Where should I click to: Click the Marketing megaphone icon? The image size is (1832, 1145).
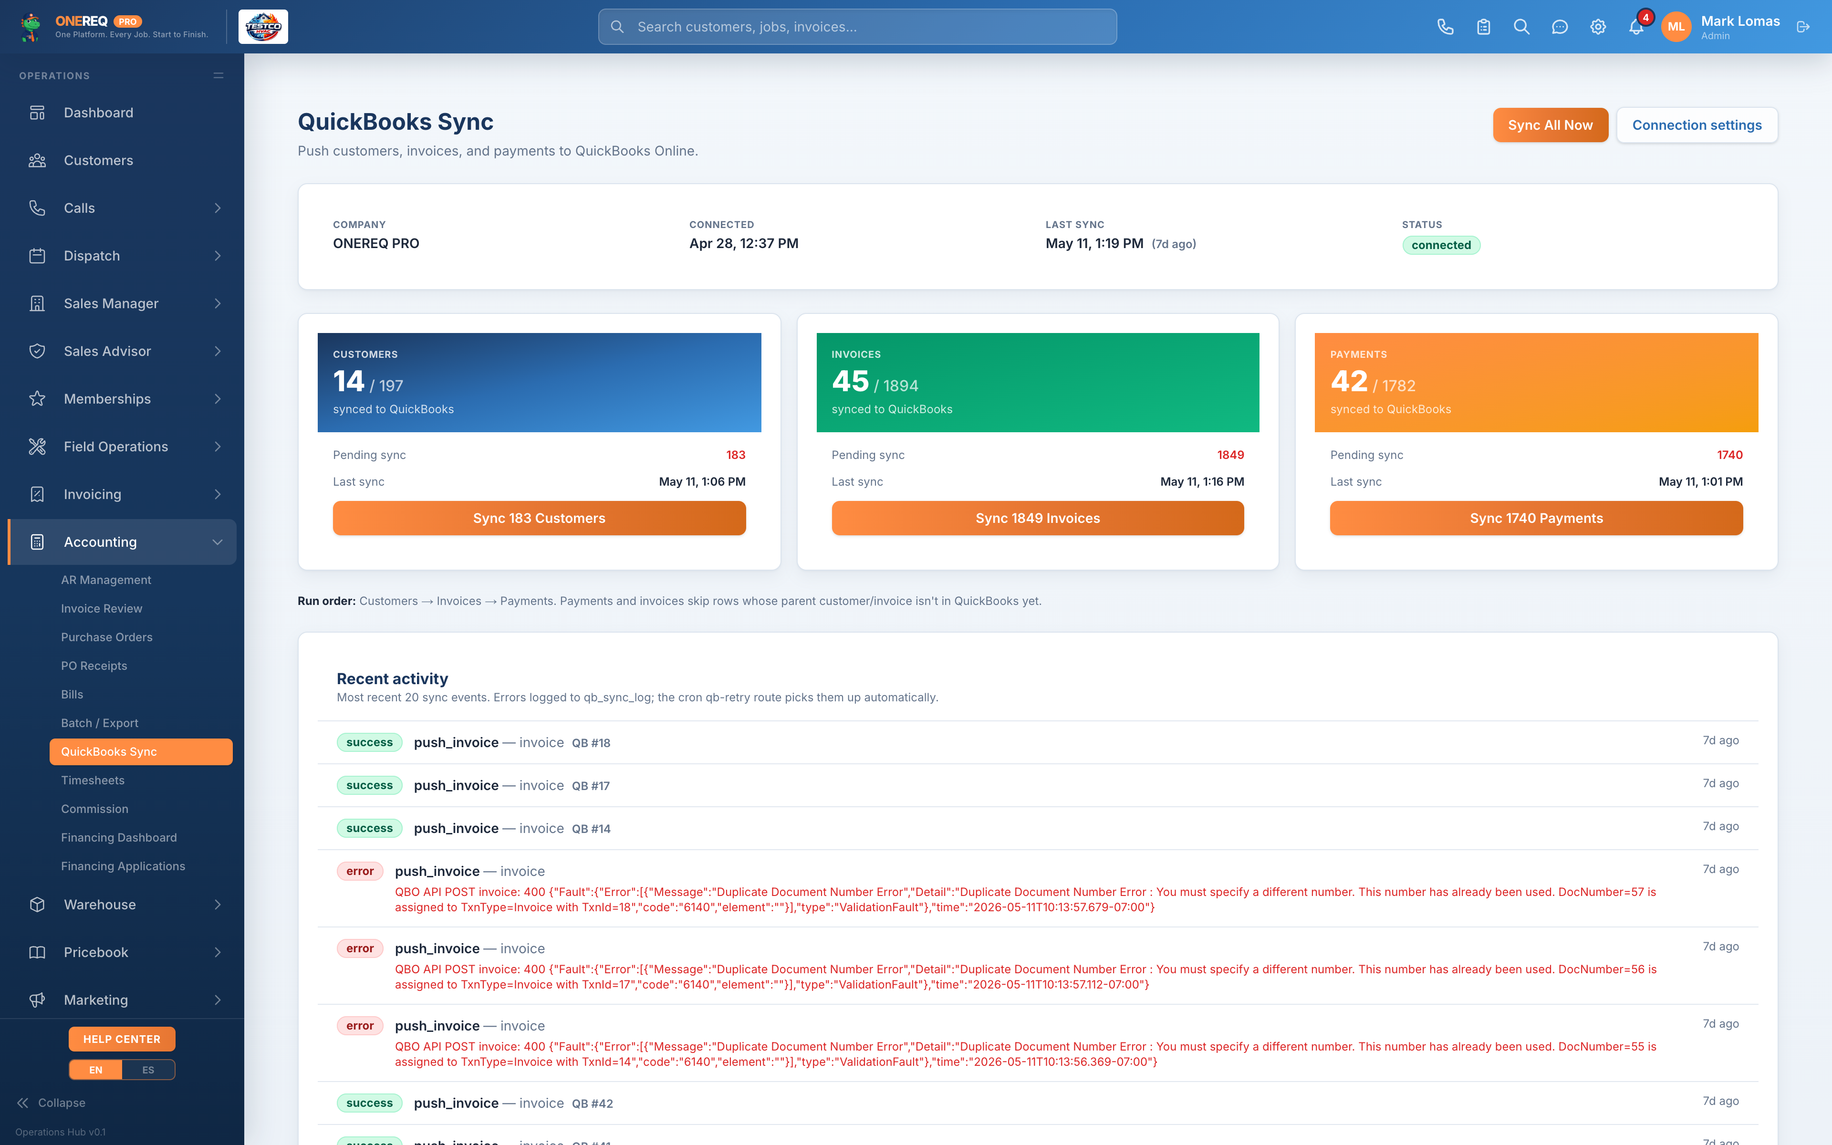(x=37, y=1000)
